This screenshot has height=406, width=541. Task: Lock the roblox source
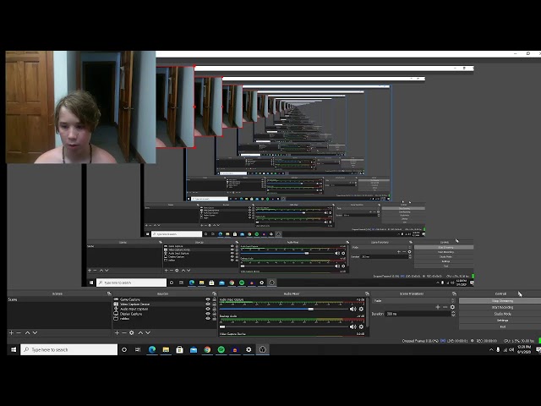(214, 318)
